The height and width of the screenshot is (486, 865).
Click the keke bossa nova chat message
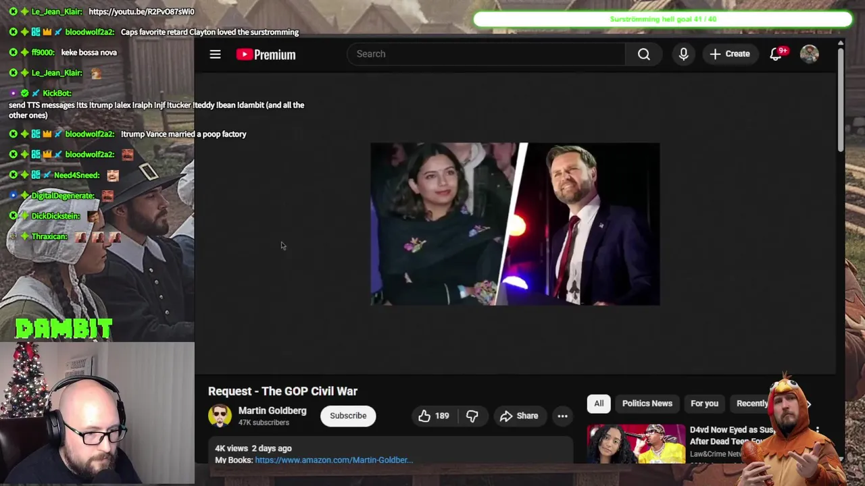[x=89, y=53]
